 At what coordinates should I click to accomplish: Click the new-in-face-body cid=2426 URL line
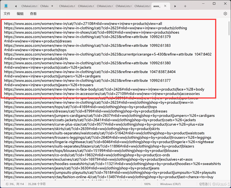click(x=104, y=89)
